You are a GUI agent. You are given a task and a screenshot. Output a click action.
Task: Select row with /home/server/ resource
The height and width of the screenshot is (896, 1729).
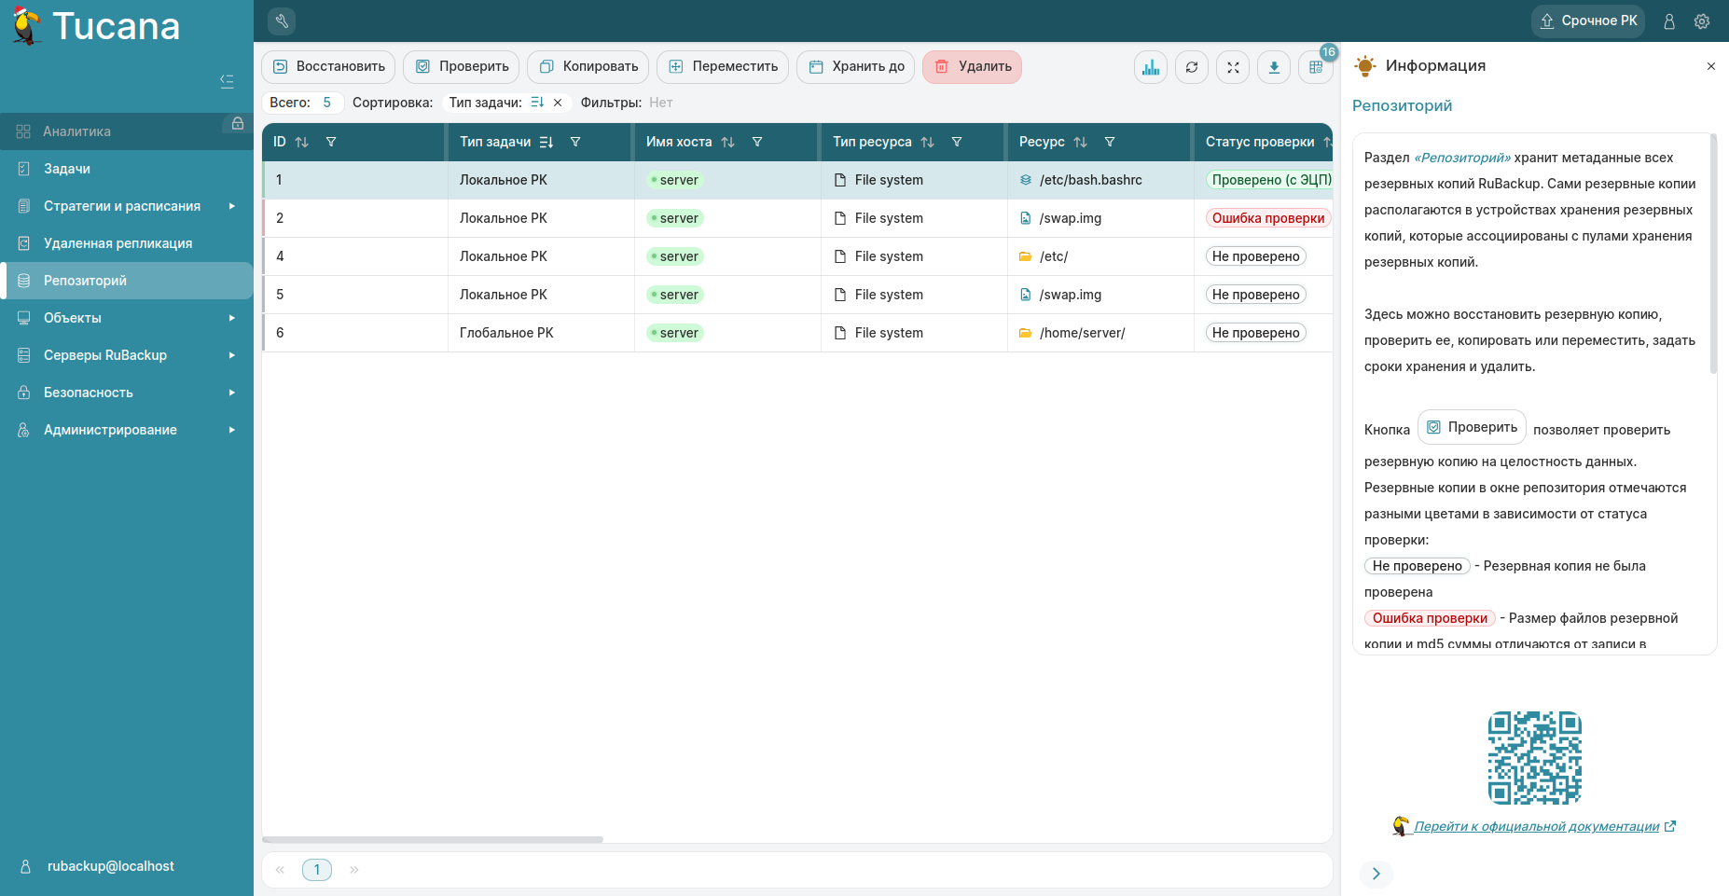(x=1082, y=333)
